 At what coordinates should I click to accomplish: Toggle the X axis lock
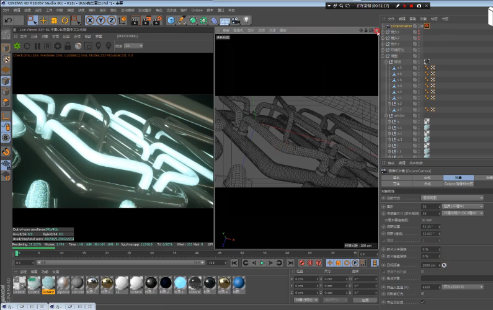point(90,20)
